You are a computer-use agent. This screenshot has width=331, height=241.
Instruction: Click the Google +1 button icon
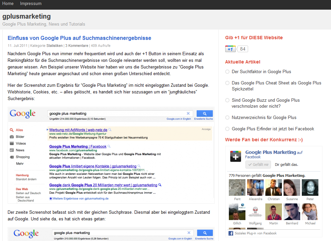[x=230, y=49]
